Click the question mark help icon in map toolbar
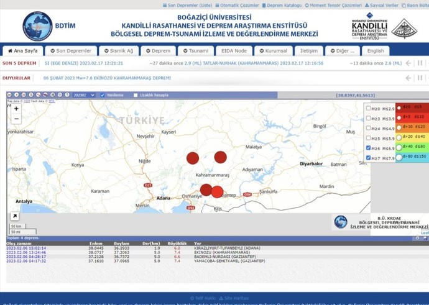This screenshot has width=429, height=305. tap(67, 95)
